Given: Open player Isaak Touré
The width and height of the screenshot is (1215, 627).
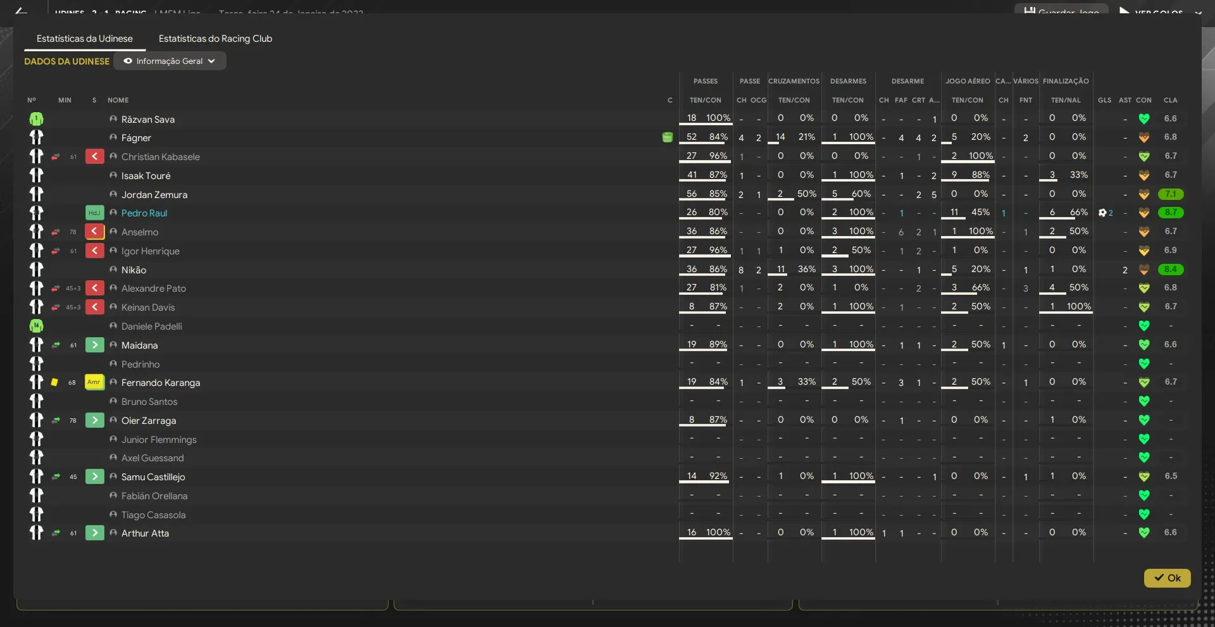Looking at the screenshot, I should 146,176.
